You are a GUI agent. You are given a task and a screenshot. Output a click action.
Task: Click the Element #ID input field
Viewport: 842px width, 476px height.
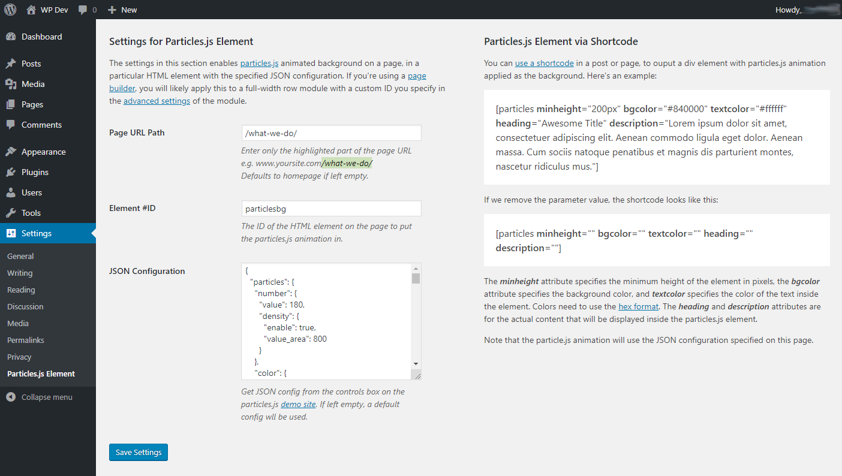[331, 208]
